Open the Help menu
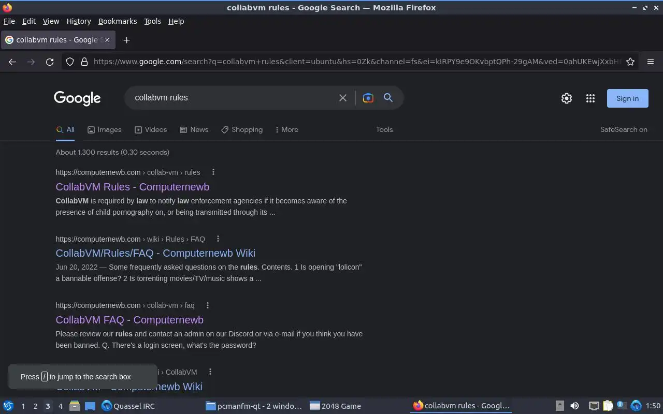Image resolution: width=663 pixels, height=414 pixels. (176, 21)
